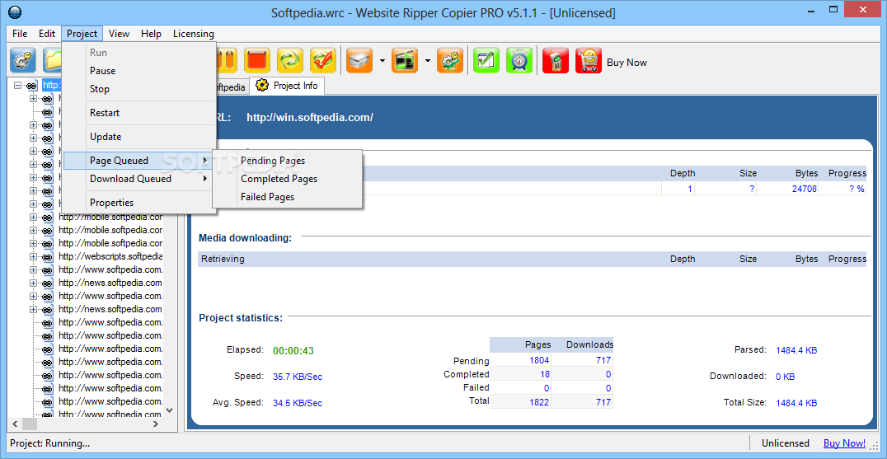This screenshot has height=459, width=887.
Task: Click the red square Stop toolbar icon
Action: (x=257, y=60)
